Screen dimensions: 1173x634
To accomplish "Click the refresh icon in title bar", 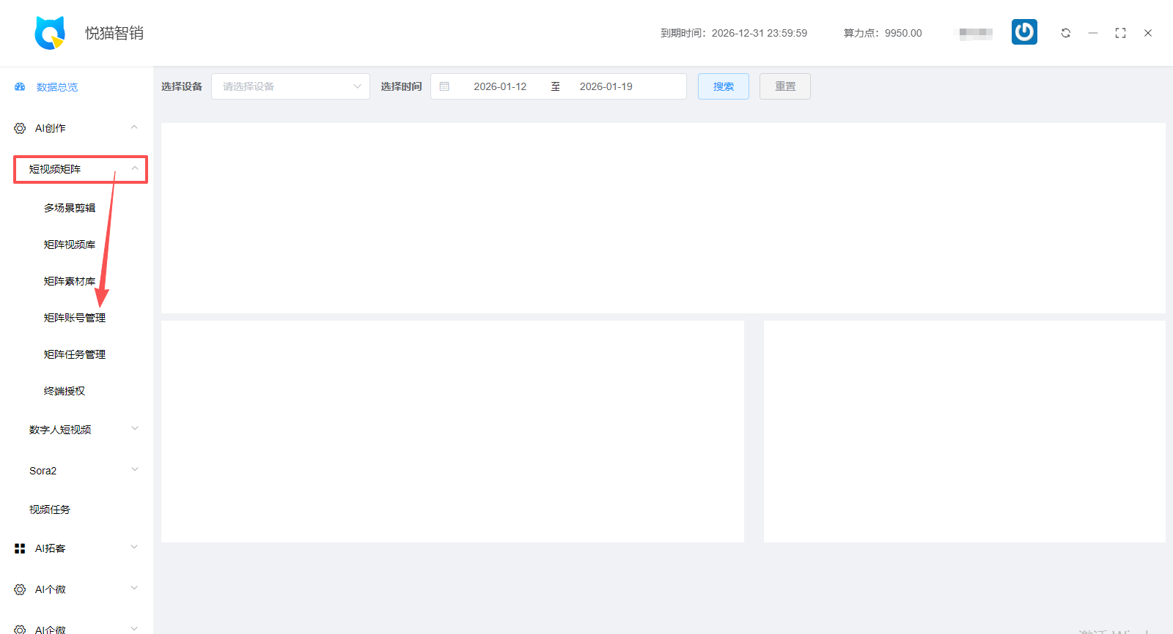I will (1065, 33).
